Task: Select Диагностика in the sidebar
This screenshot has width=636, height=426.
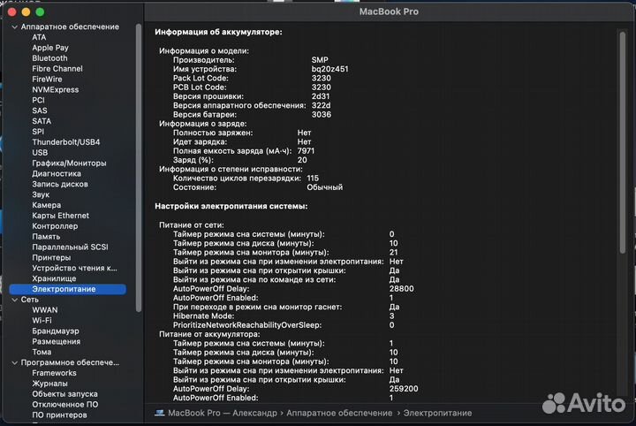Action: [57, 173]
